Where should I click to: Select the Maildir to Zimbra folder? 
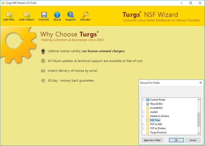click(x=160, y=116)
